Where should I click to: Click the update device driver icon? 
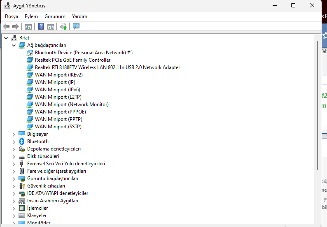click(63, 26)
